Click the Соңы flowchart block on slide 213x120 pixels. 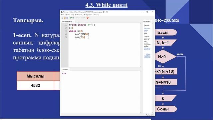166,109
